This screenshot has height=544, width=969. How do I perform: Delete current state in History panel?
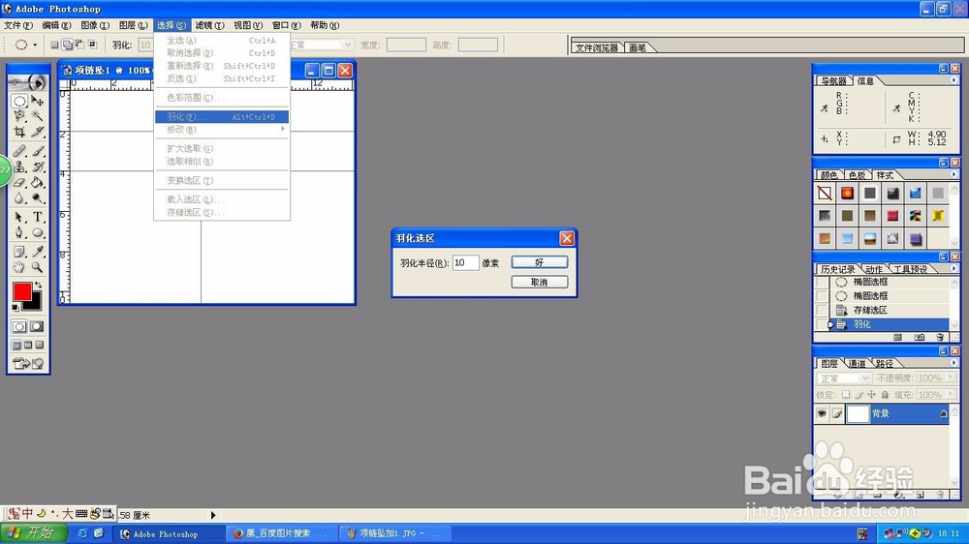[x=940, y=337]
